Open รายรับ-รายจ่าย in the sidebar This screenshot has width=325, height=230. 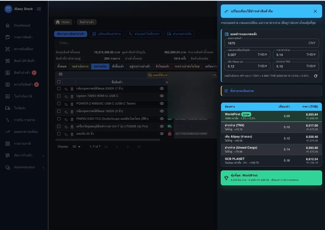24,120
